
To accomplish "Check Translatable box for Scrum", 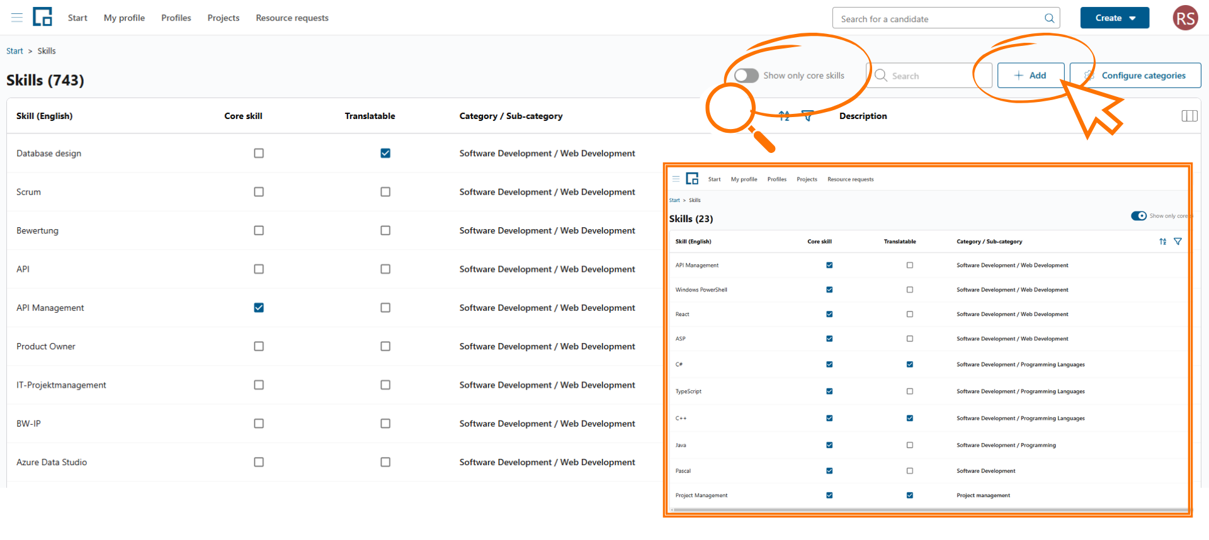I will (385, 192).
